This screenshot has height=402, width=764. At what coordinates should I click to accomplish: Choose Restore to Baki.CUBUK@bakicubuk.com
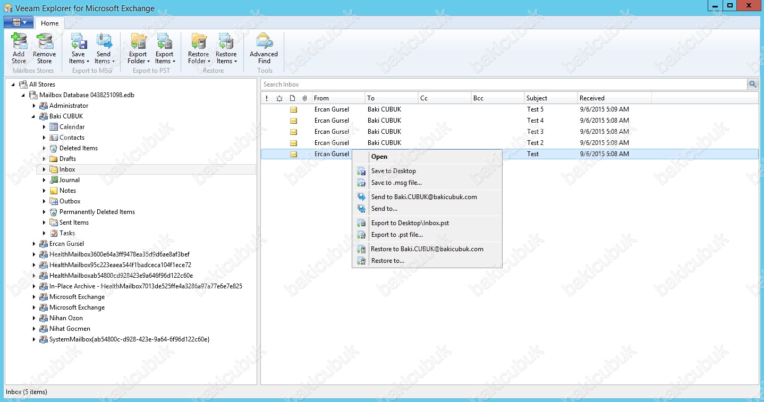427,249
